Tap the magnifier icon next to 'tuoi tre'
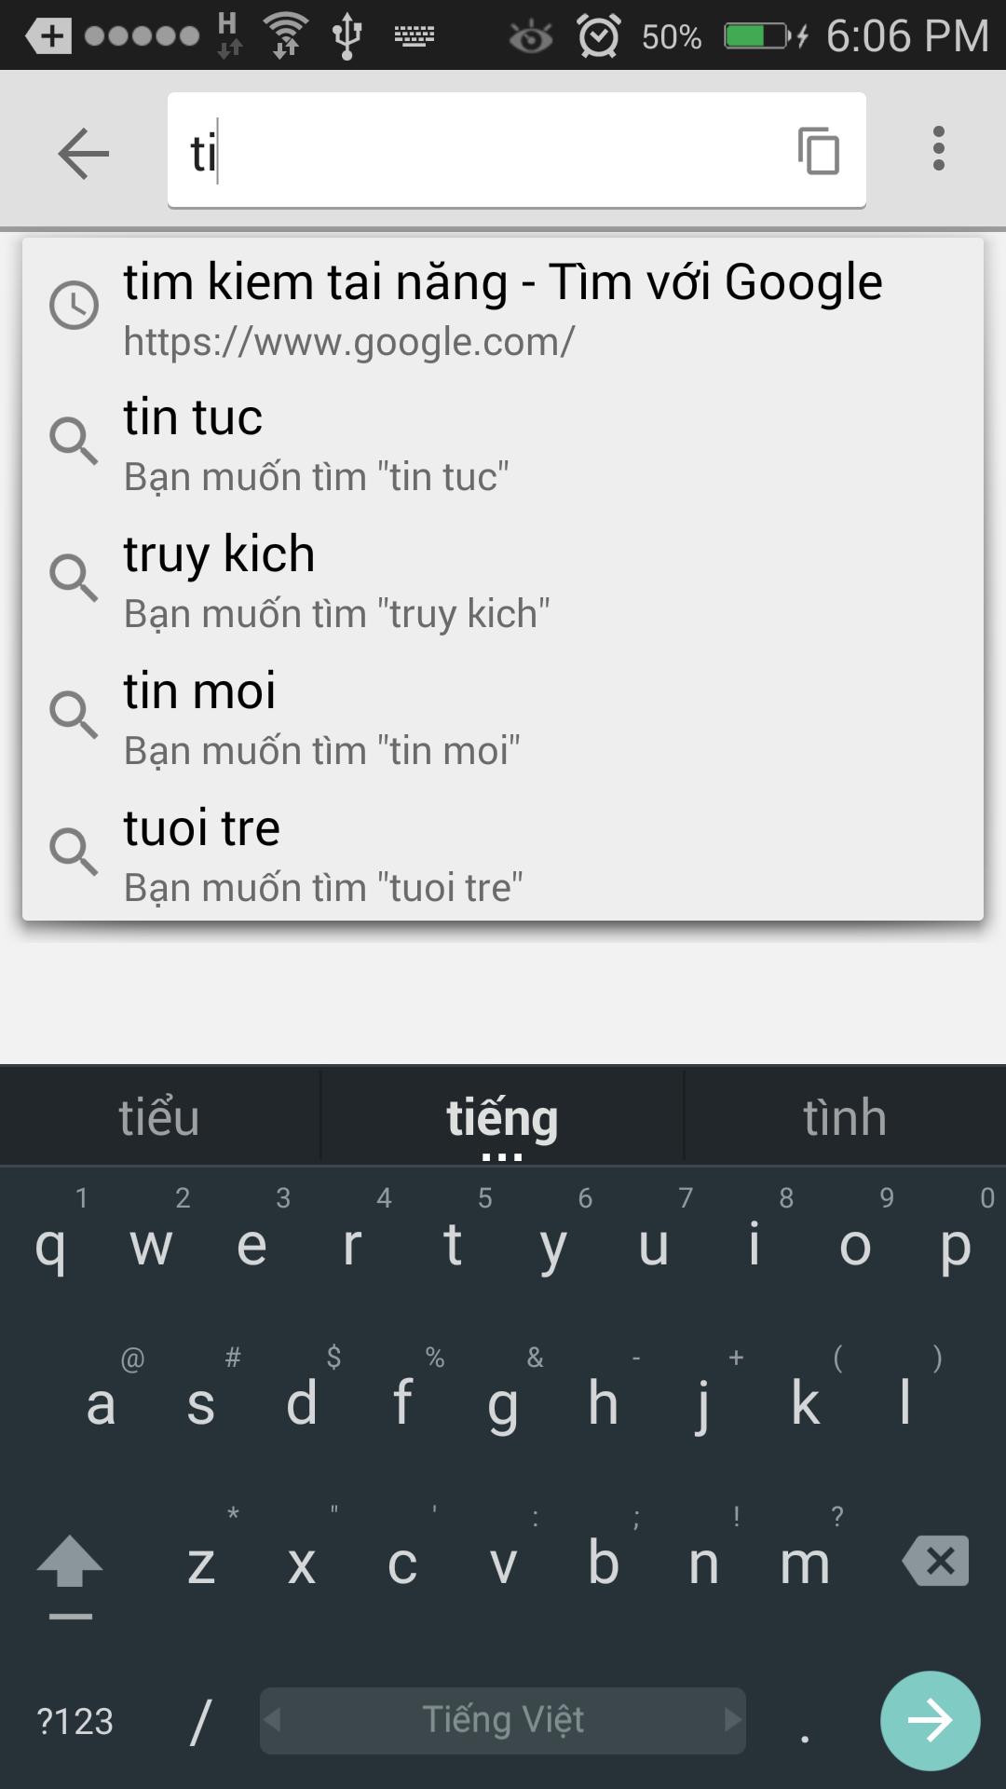This screenshot has width=1006, height=1789. tap(75, 851)
